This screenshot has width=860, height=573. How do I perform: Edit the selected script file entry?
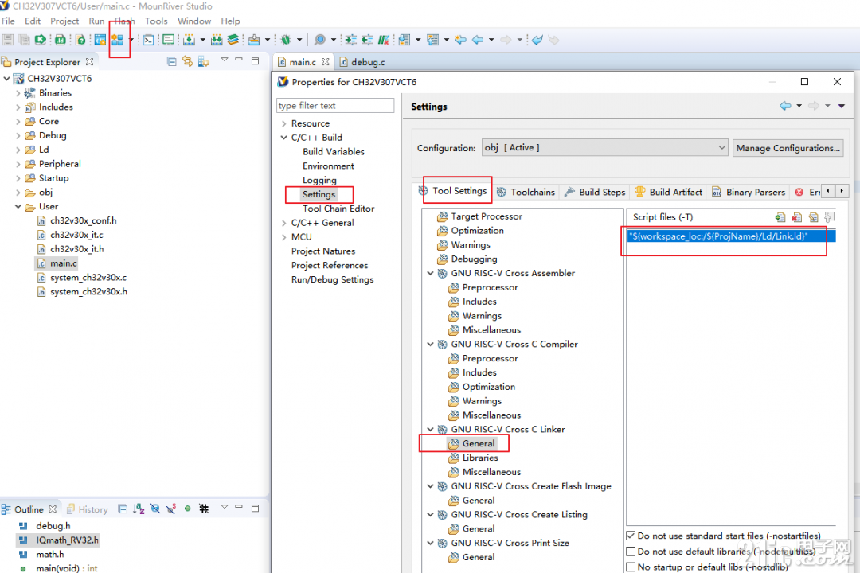(x=813, y=218)
